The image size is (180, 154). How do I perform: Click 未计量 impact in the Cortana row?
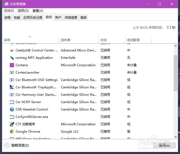pyautogui.click(x=132, y=65)
